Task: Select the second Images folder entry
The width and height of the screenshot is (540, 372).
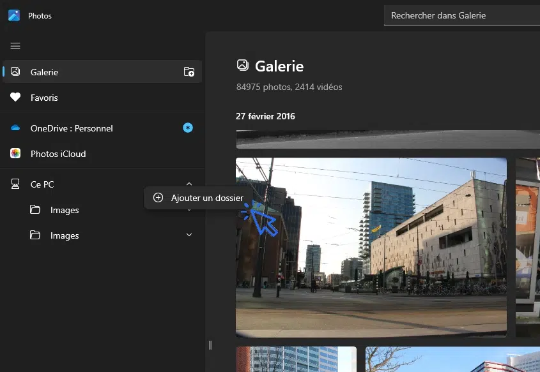Action: click(x=65, y=235)
